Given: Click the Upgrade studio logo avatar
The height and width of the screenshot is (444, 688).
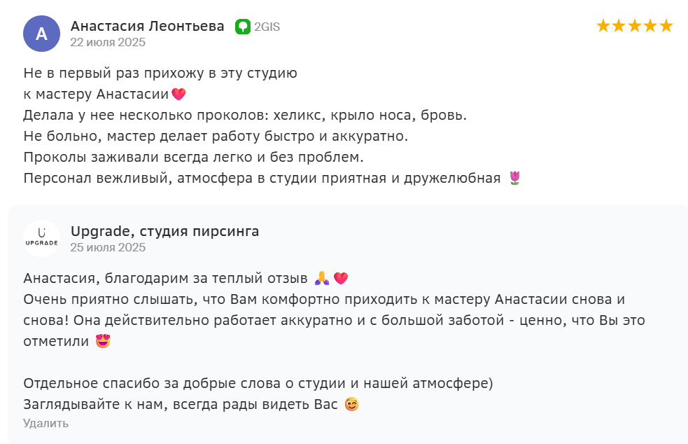Looking at the screenshot, I should [x=41, y=239].
